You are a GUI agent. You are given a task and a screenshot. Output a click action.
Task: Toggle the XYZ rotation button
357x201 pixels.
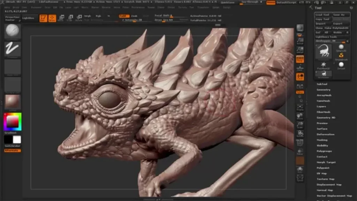click(300, 92)
